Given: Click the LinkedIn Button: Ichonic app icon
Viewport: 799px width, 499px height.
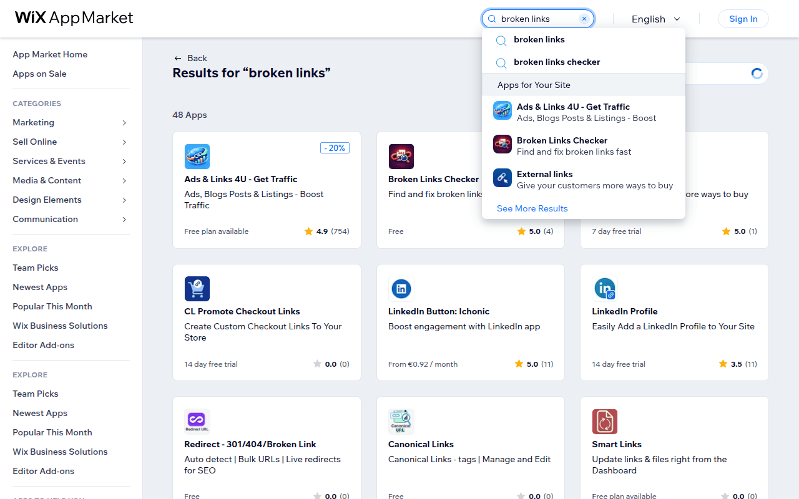Looking at the screenshot, I should click(x=401, y=289).
